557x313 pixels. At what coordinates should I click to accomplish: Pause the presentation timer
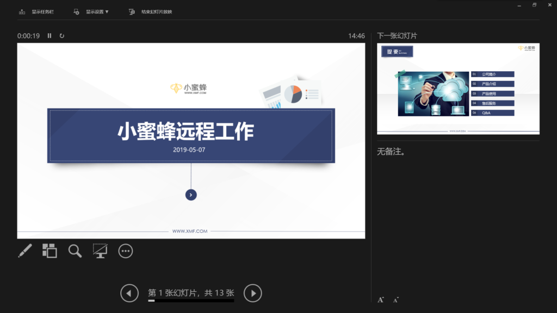pos(49,36)
